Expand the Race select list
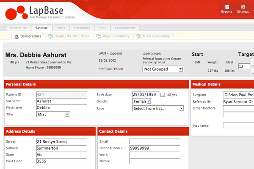Screen dimensions: 254x169 click(x=158, y=108)
